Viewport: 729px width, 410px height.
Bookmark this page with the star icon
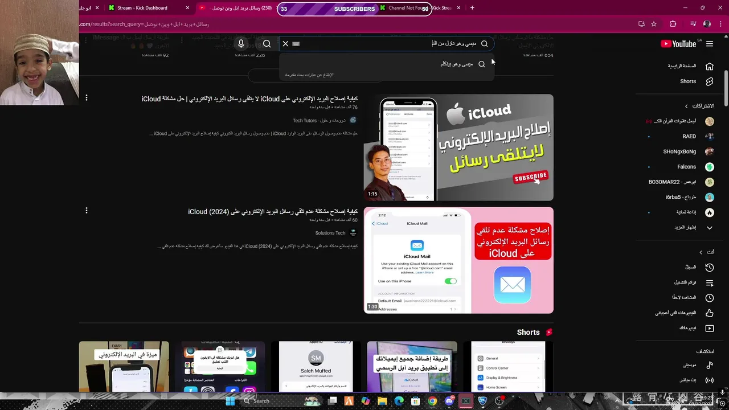point(654,24)
